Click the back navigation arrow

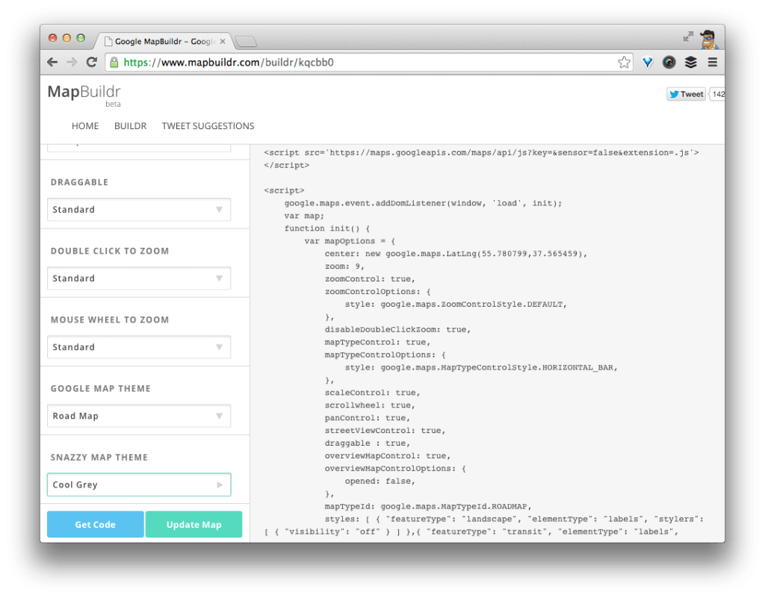[x=52, y=62]
